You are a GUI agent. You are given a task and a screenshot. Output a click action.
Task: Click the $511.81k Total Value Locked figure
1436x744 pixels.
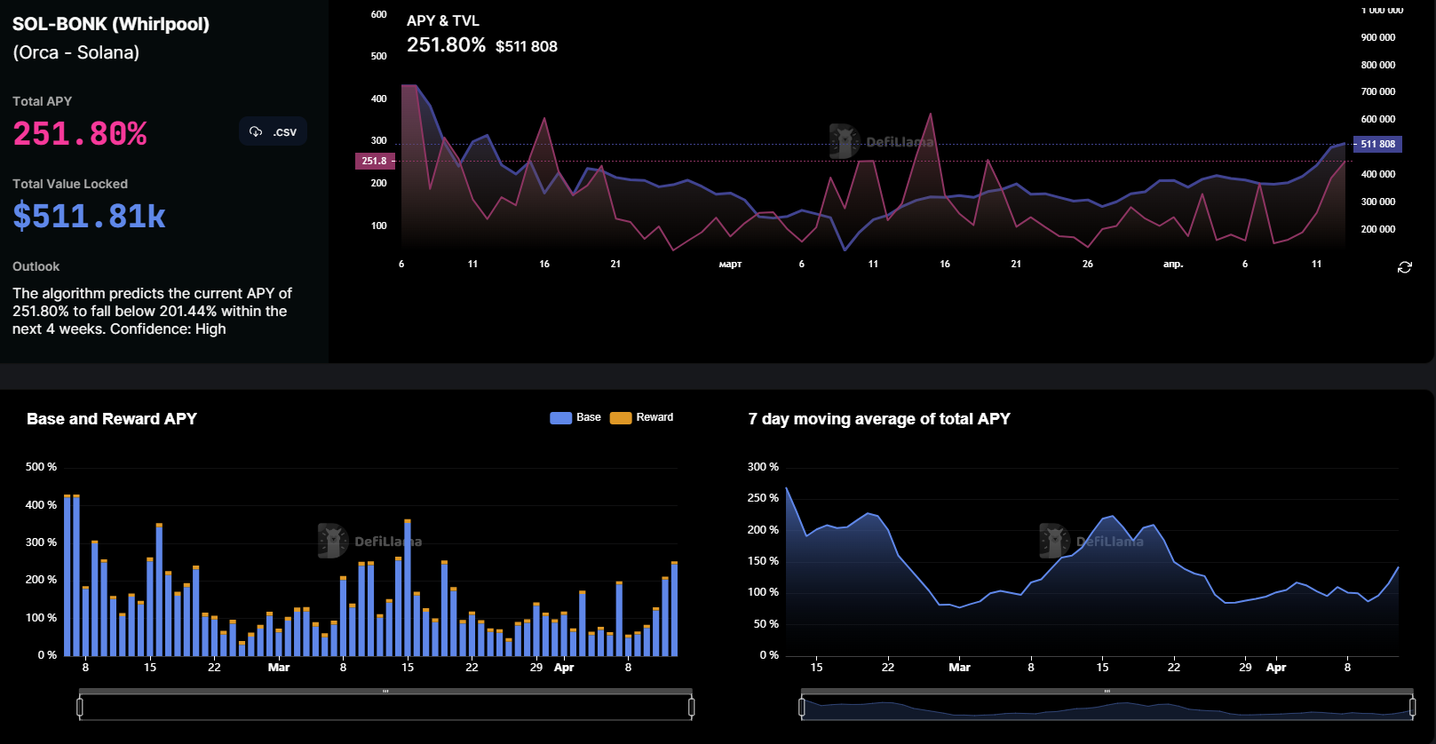[89, 217]
